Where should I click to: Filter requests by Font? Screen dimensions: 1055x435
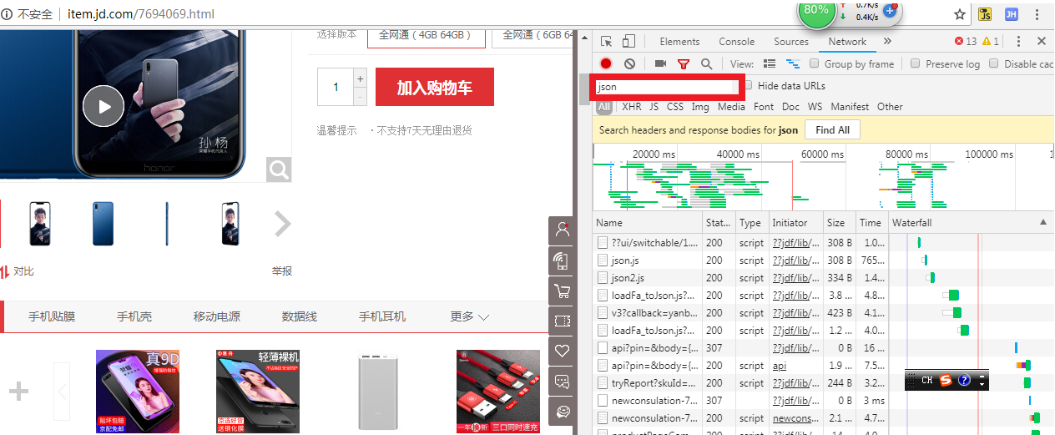click(764, 107)
